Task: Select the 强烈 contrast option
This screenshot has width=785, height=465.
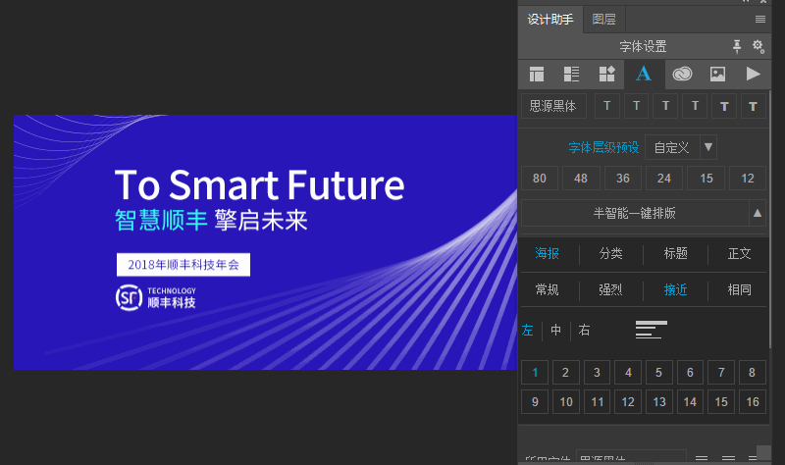Action: 610,289
